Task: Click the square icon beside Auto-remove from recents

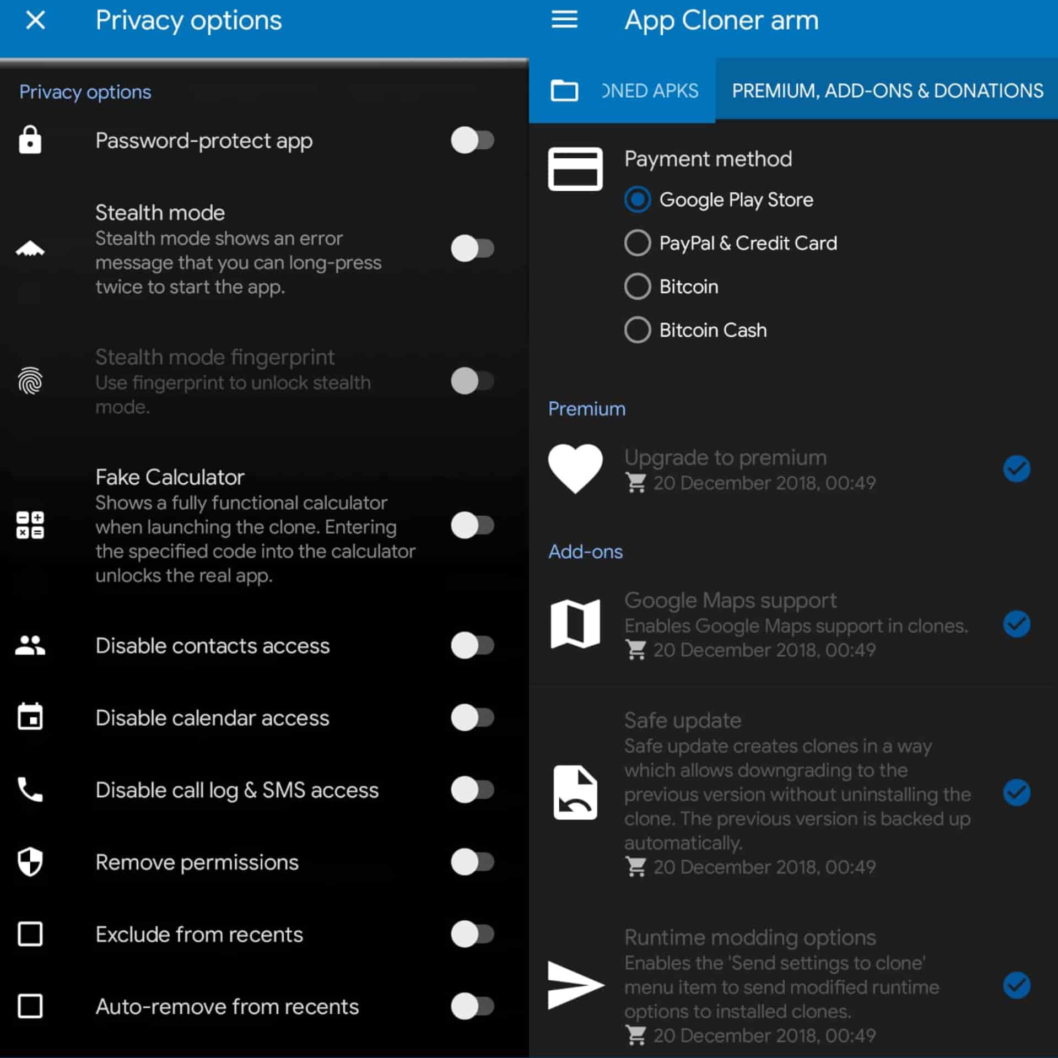Action: coord(30,1006)
